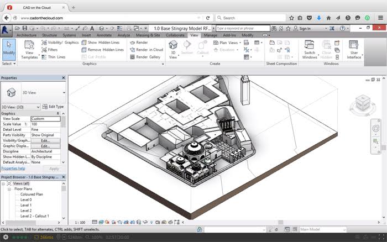
Task: Click the Apply button in Properties
Action: (x=54, y=169)
